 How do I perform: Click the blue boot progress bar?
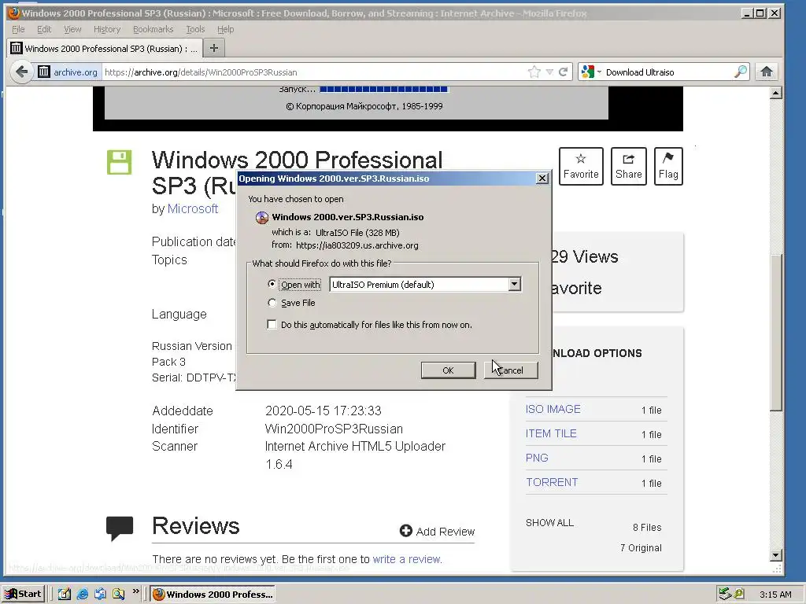(384, 90)
